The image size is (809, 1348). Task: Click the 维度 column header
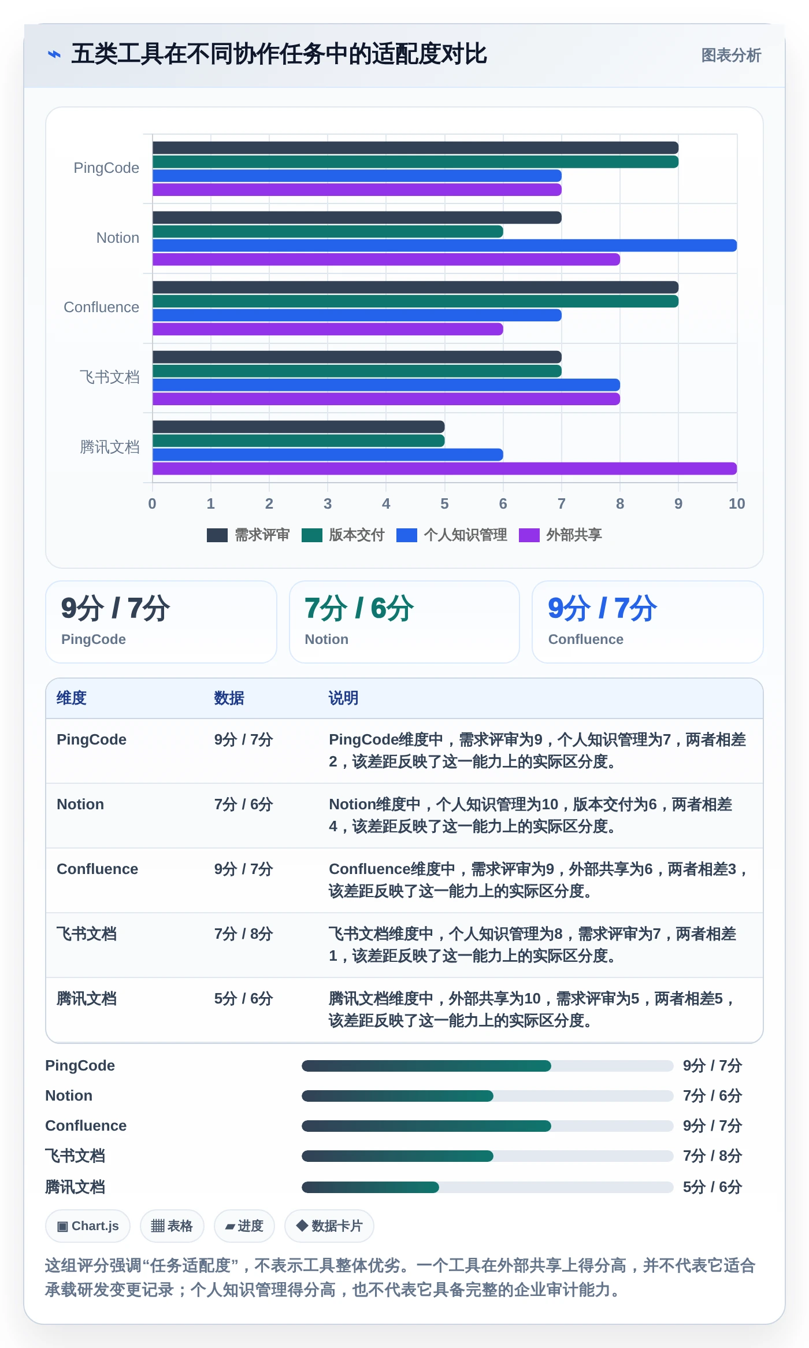72,698
